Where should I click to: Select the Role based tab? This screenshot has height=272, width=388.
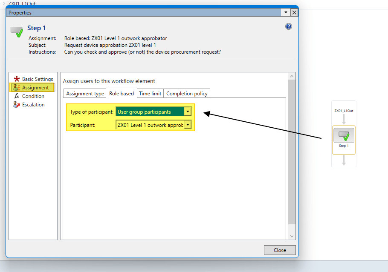121,93
